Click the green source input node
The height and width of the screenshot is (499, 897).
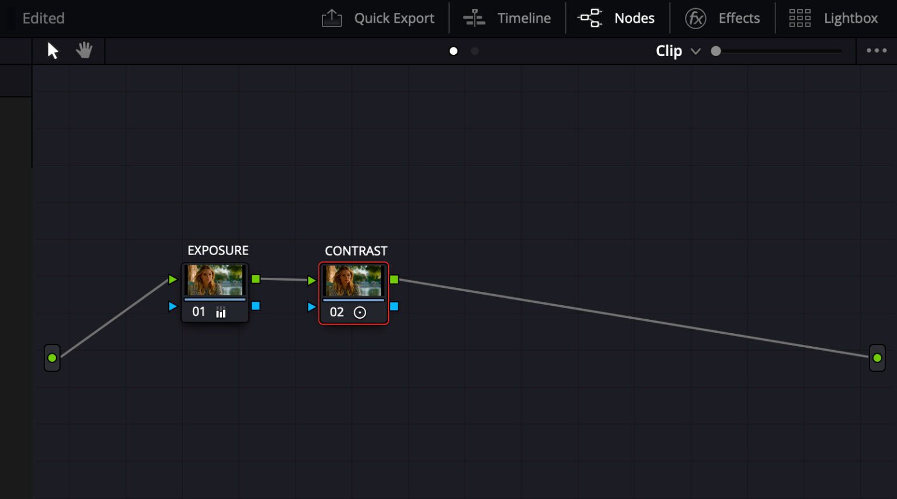click(51, 357)
